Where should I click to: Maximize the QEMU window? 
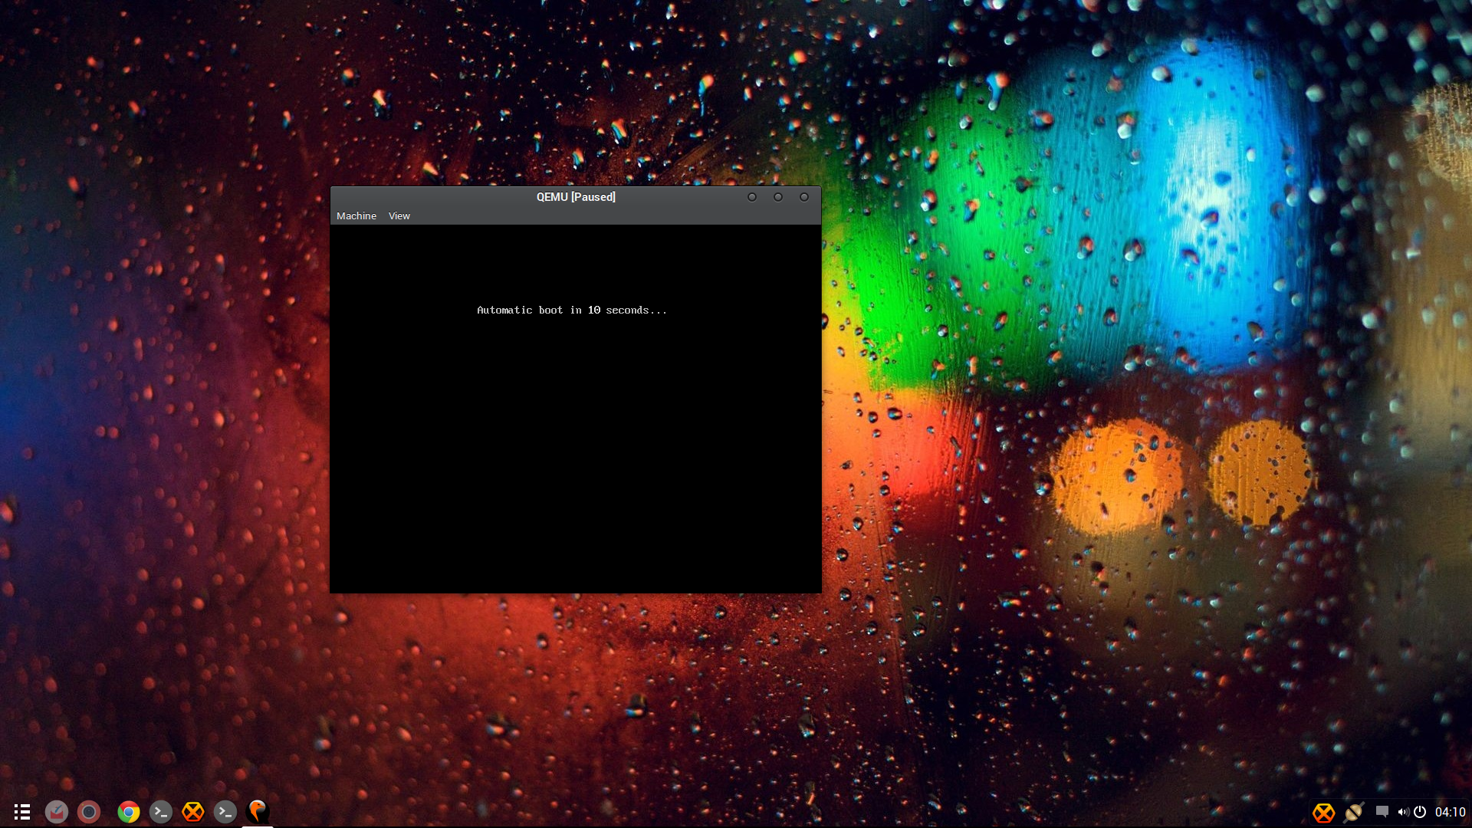tap(778, 197)
